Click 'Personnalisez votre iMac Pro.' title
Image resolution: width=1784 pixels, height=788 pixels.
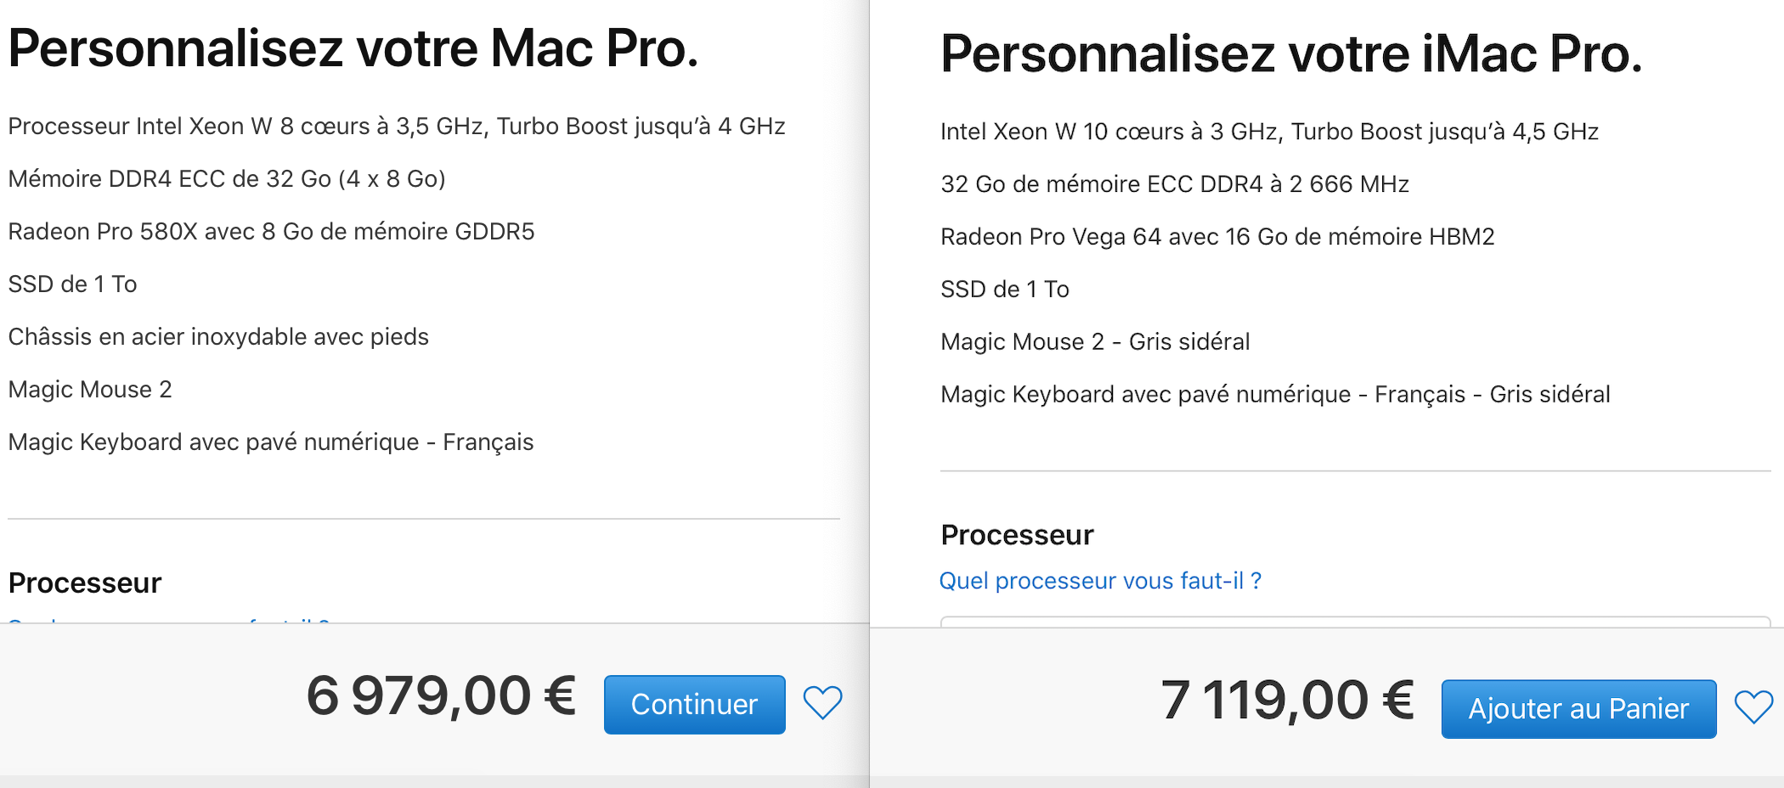(x=1291, y=53)
